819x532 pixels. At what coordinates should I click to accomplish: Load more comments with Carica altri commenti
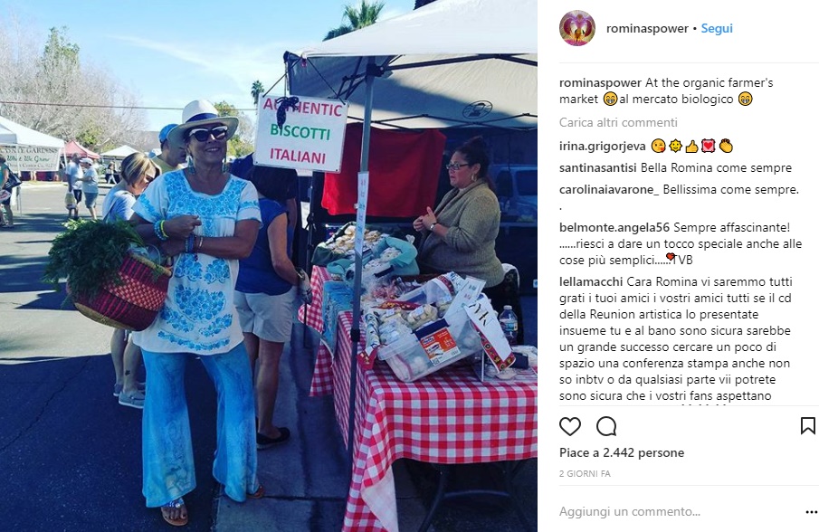(x=618, y=123)
